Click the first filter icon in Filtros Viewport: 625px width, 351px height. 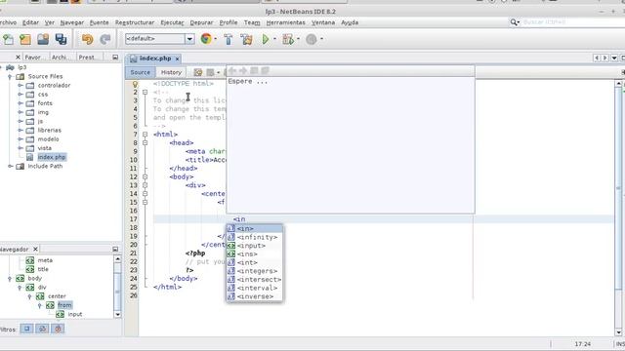[26, 329]
